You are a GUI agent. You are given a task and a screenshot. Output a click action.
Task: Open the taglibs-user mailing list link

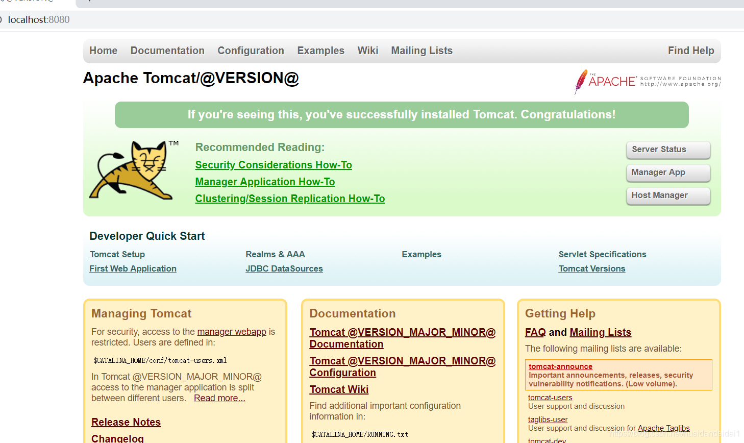[548, 420]
